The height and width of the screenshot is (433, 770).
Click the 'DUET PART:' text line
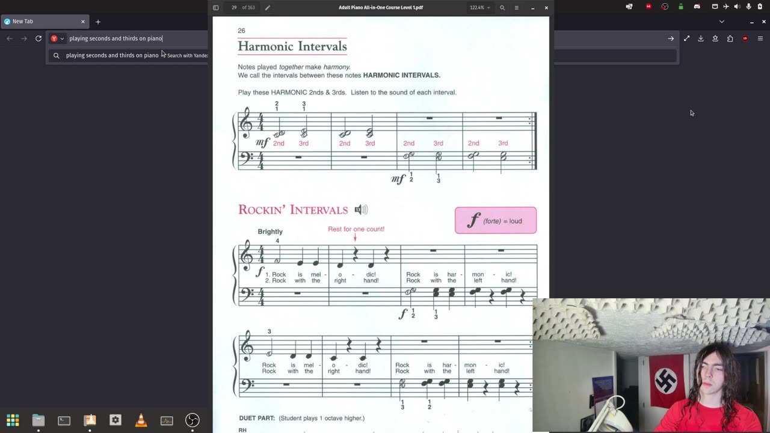click(x=301, y=418)
